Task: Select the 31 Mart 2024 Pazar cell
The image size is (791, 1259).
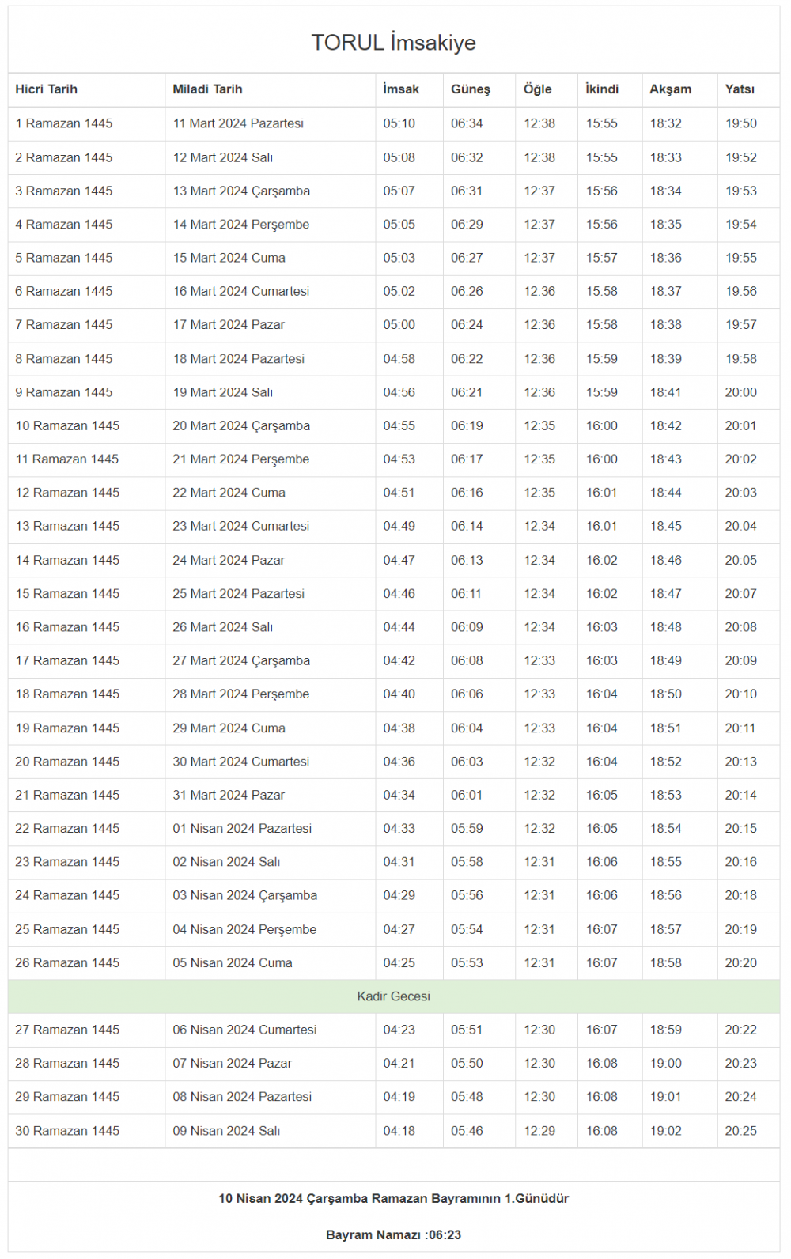Action: (x=229, y=795)
